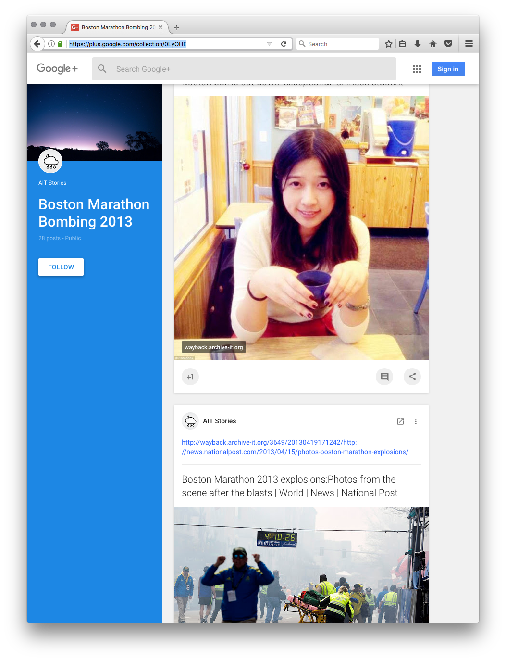Go to the browser home icon
This screenshot has width=506, height=661.
433,44
